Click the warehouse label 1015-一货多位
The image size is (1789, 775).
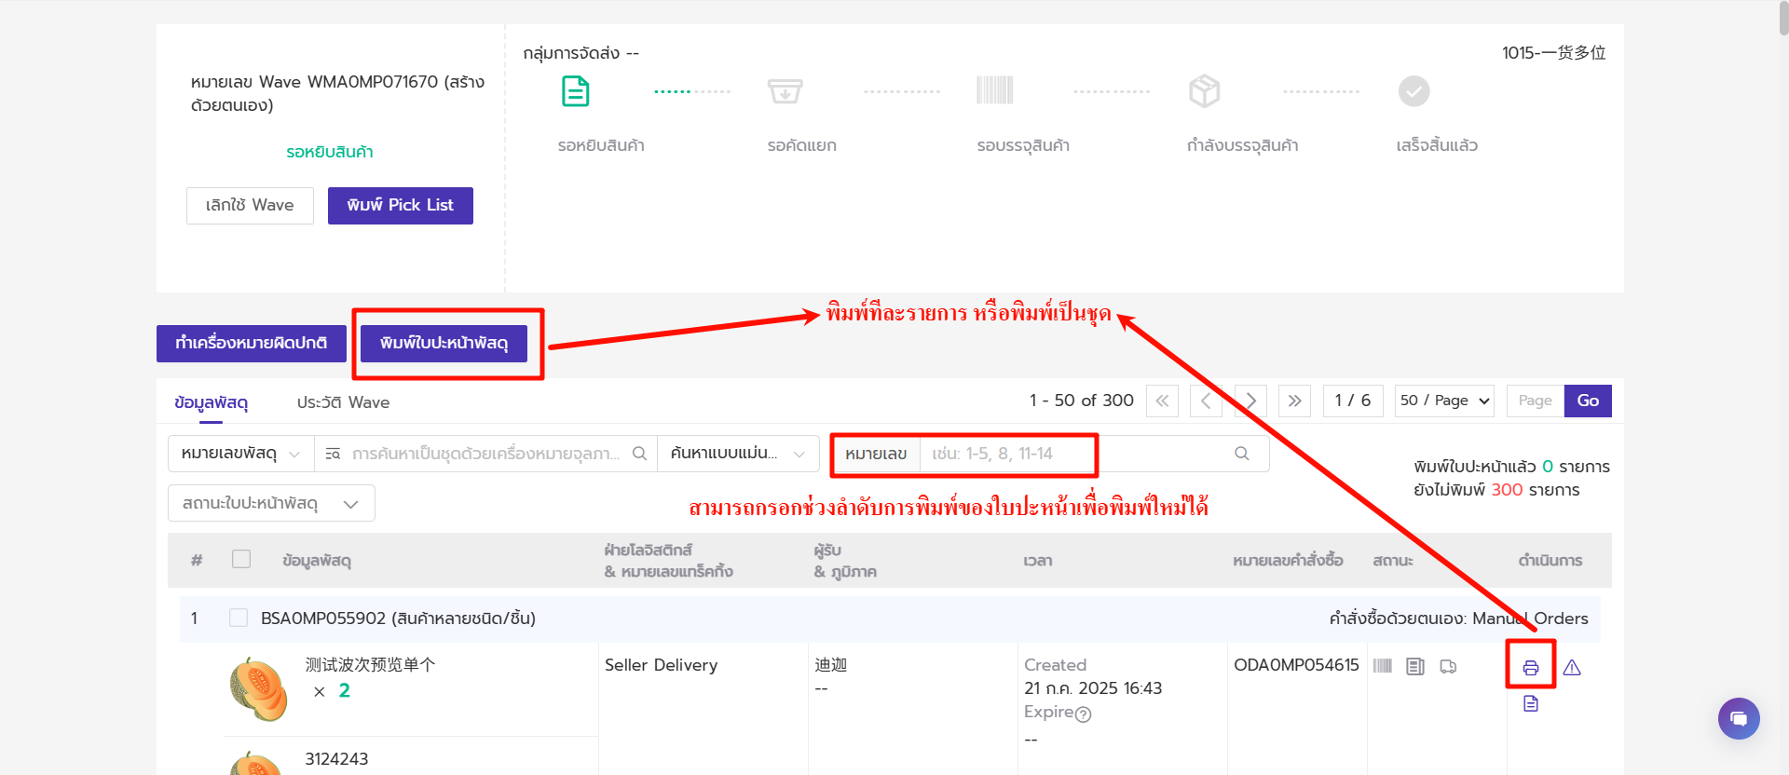(1553, 53)
